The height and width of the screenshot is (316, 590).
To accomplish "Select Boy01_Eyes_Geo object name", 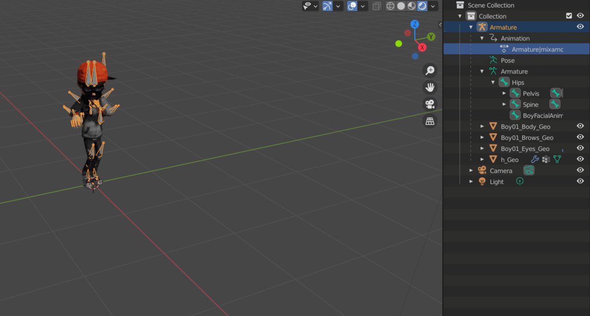I will [x=525, y=149].
